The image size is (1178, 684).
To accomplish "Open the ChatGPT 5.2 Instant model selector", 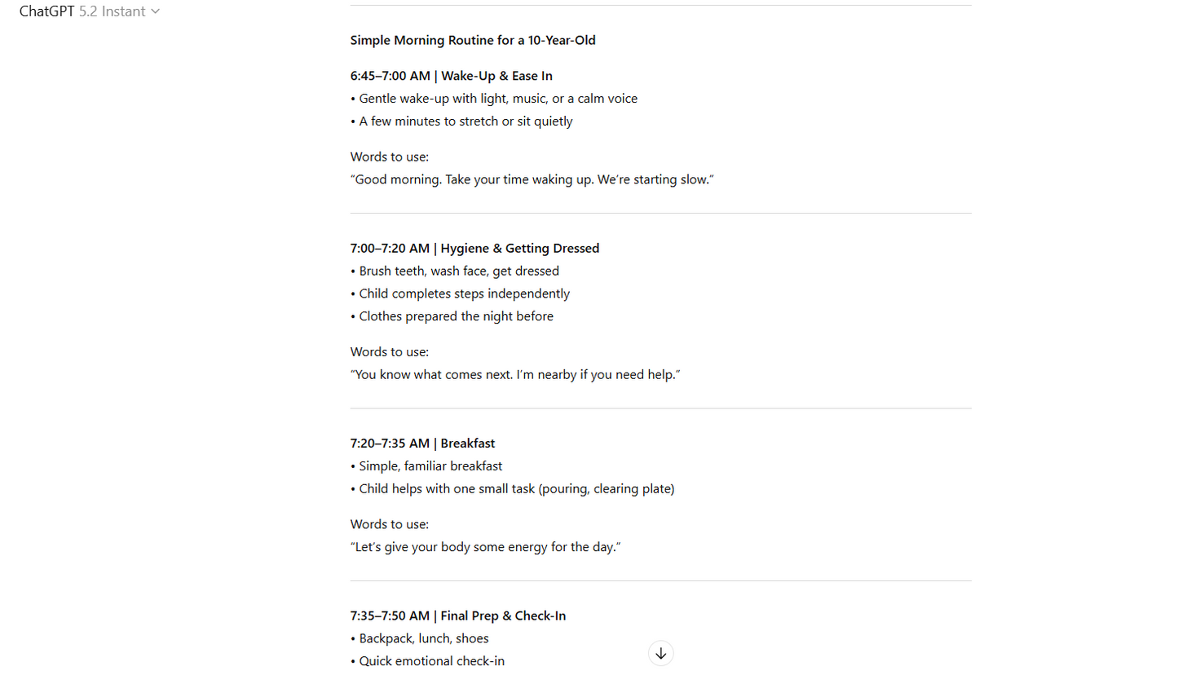I will tap(90, 11).
